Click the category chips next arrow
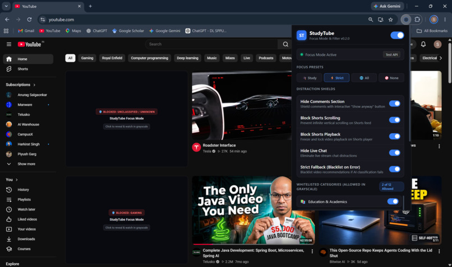 pos(440,58)
